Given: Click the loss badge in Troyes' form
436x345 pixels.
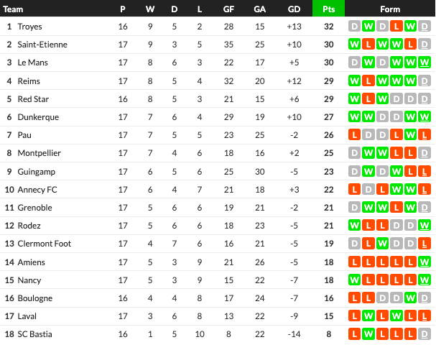Looking at the screenshot, I should (x=396, y=26).
